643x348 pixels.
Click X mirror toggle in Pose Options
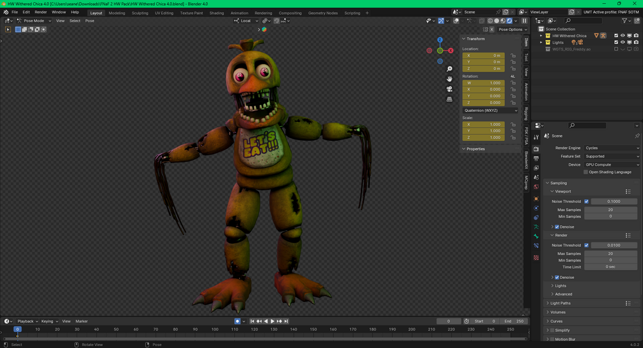coord(491,29)
